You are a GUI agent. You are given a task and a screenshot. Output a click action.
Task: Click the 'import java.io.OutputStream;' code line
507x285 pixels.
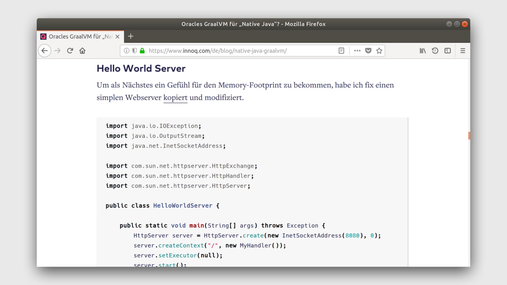click(x=155, y=136)
